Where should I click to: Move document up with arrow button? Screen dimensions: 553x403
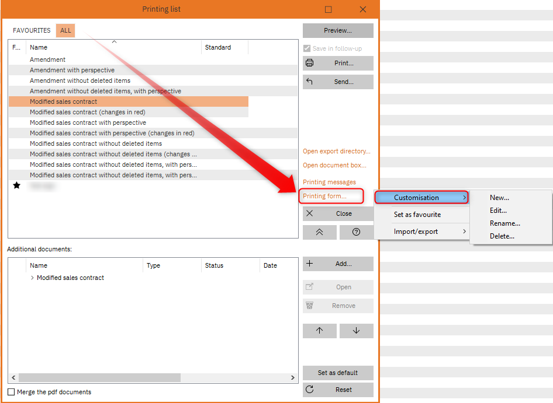(x=320, y=331)
